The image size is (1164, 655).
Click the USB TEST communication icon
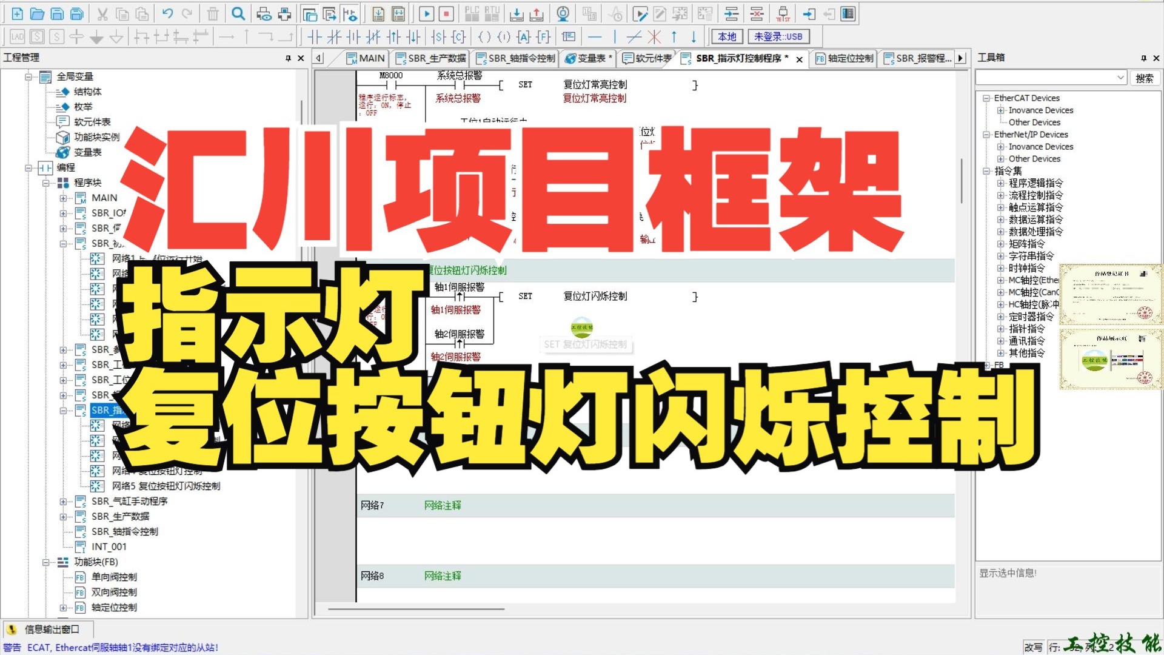tap(783, 13)
